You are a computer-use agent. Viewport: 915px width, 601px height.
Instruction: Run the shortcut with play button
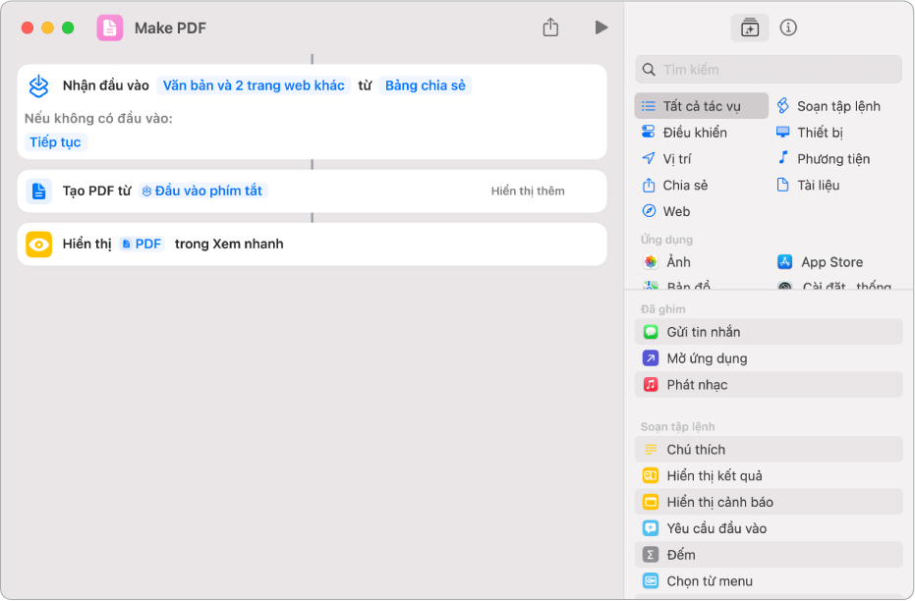[601, 27]
